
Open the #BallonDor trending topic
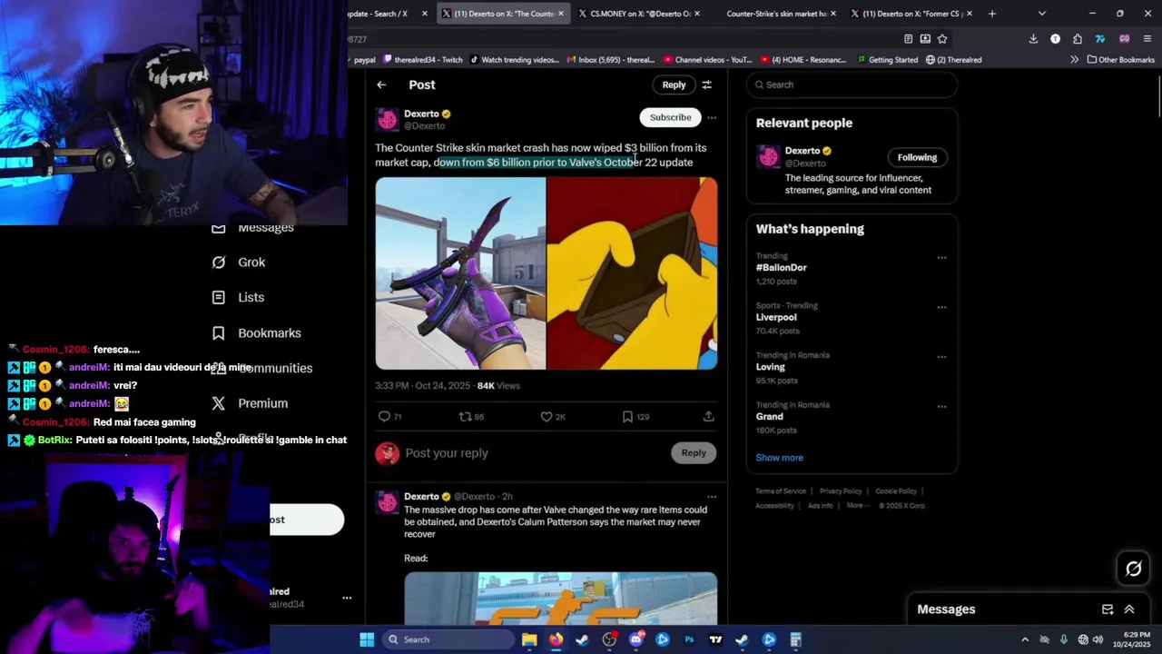pyautogui.click(x=781, y=268)
